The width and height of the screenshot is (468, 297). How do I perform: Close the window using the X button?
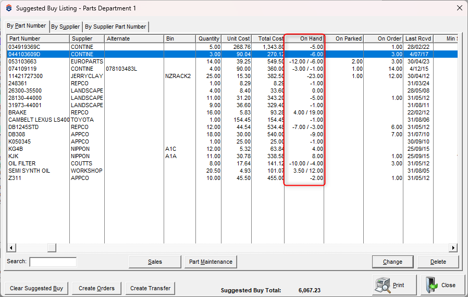point(459,8)
